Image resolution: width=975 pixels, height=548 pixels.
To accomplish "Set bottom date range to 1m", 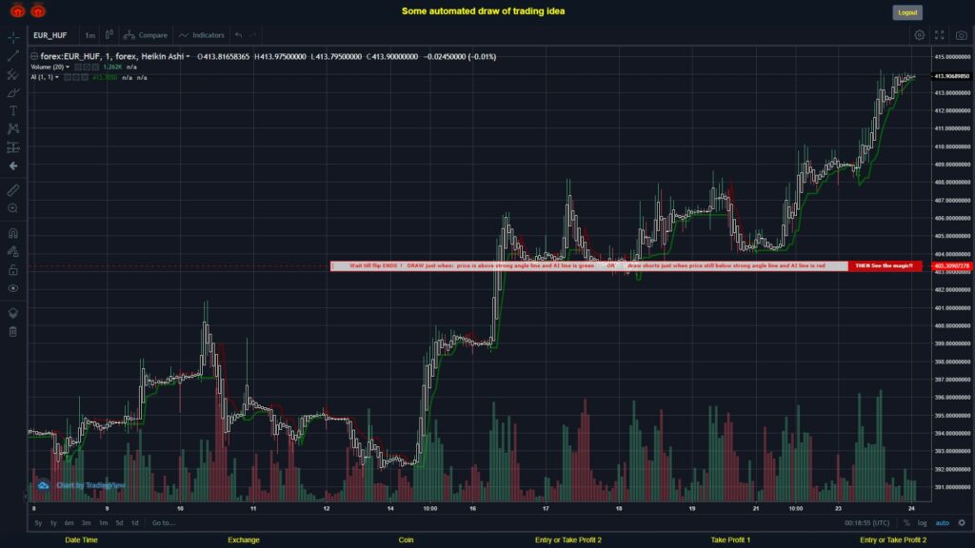I will point(103,523).
